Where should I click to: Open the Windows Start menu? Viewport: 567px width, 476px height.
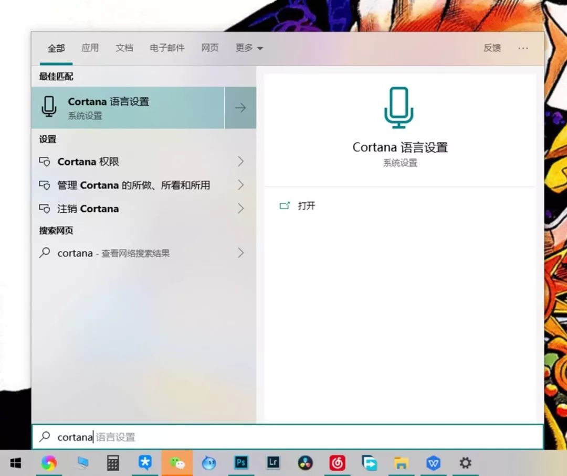[15, 463]
